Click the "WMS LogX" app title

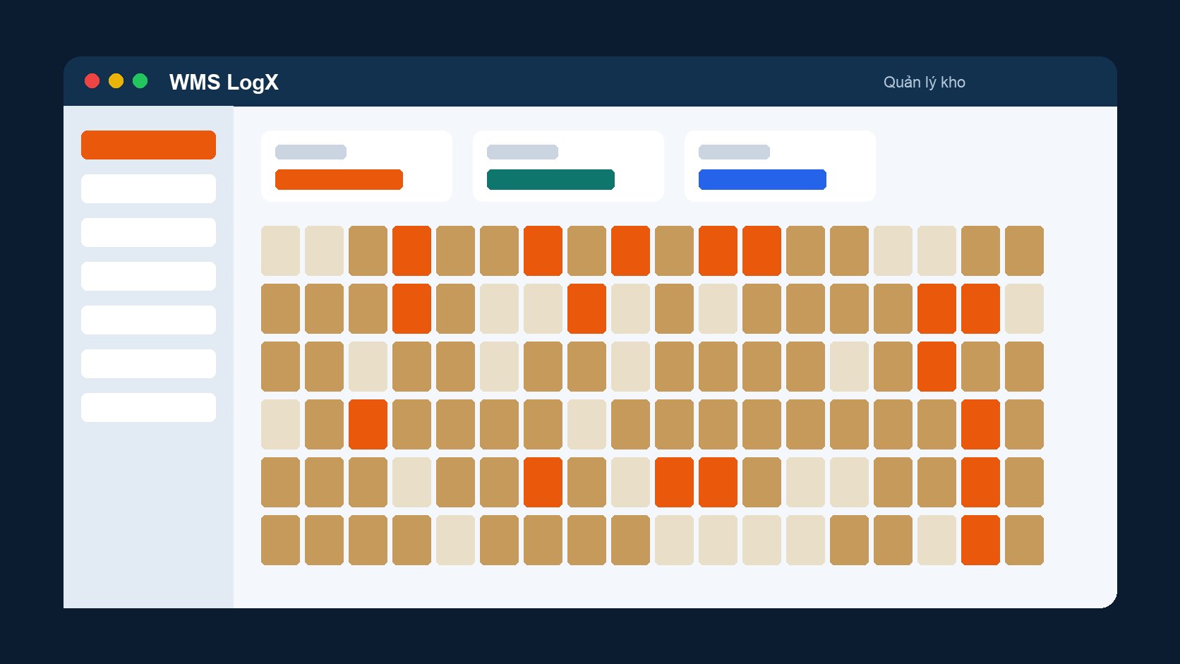[224, 82]
